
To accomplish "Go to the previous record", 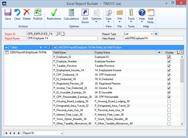I will [10, 133].
